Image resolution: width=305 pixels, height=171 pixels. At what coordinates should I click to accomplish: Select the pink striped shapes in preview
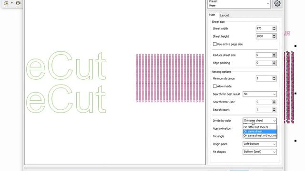tap(170, 78)
